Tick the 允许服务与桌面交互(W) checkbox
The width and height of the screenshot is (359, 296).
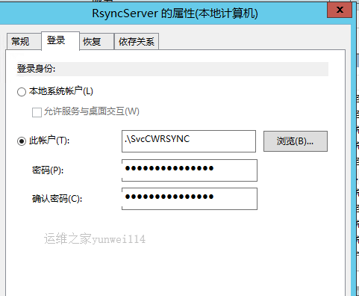pyautogui.click(x=37, y=112)
